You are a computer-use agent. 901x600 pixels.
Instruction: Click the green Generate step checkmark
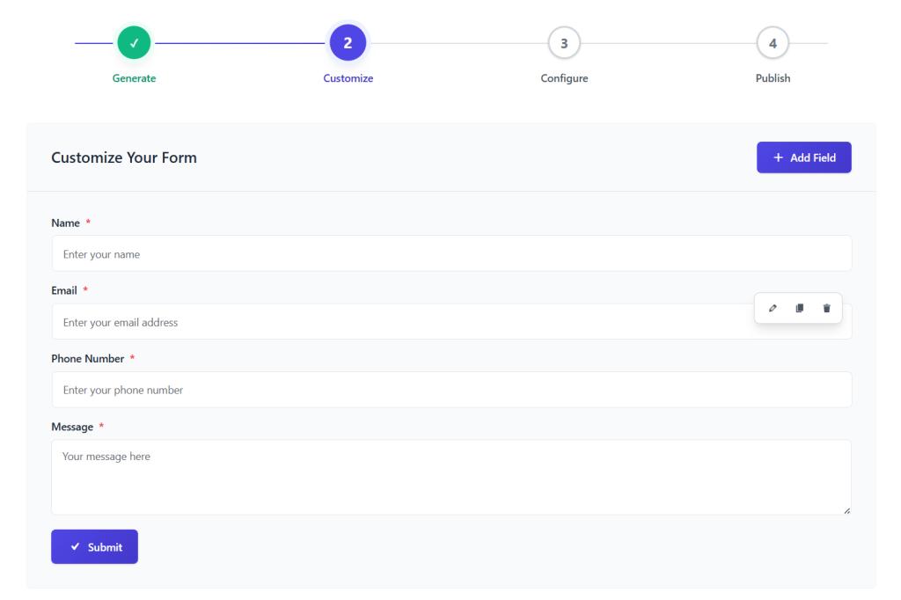134,42
